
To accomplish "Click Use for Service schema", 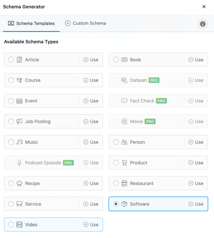I will [91, 204].
